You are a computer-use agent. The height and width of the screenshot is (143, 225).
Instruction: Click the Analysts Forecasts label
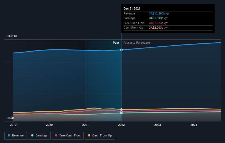pyautogui.click(x=136, y=43)
